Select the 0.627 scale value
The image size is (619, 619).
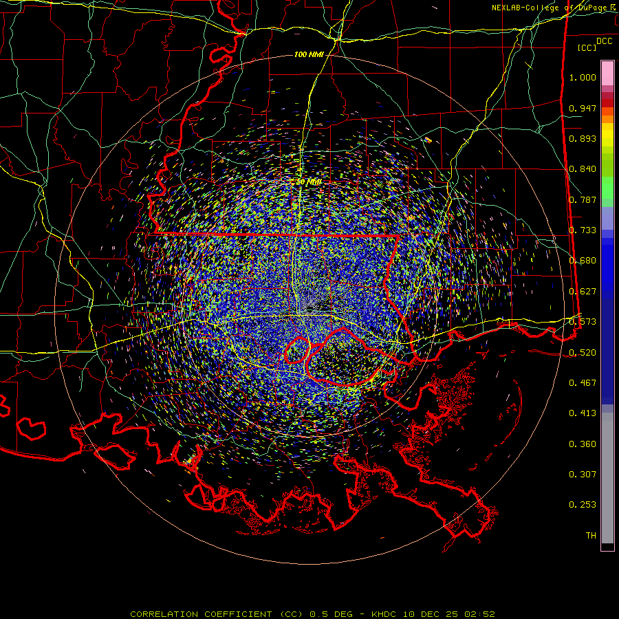(x=583, y=292)
